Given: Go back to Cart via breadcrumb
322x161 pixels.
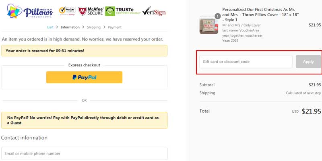Looking at the screenshot, I should click(50, 27).
